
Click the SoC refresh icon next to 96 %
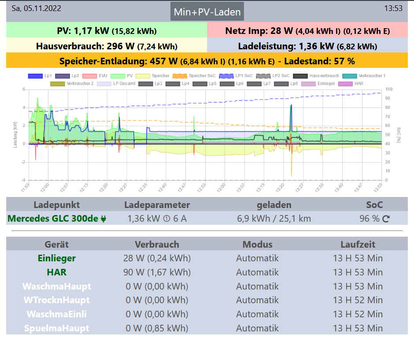click(x=386, y=219)
